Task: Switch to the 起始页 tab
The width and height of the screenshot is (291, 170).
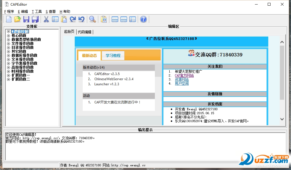Action: (x=69, y=32)
